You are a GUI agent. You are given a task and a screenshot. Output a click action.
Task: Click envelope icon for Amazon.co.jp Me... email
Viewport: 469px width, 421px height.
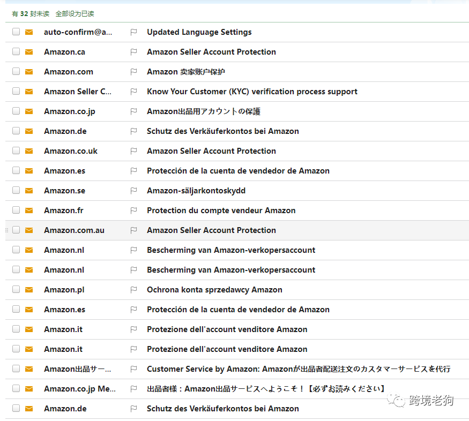pyautogui.click(x=29, y=389)
